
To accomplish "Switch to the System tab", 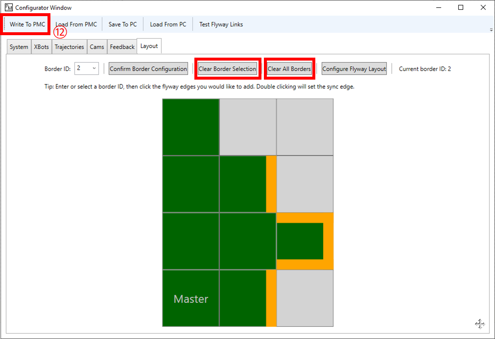I will (18, 46).
